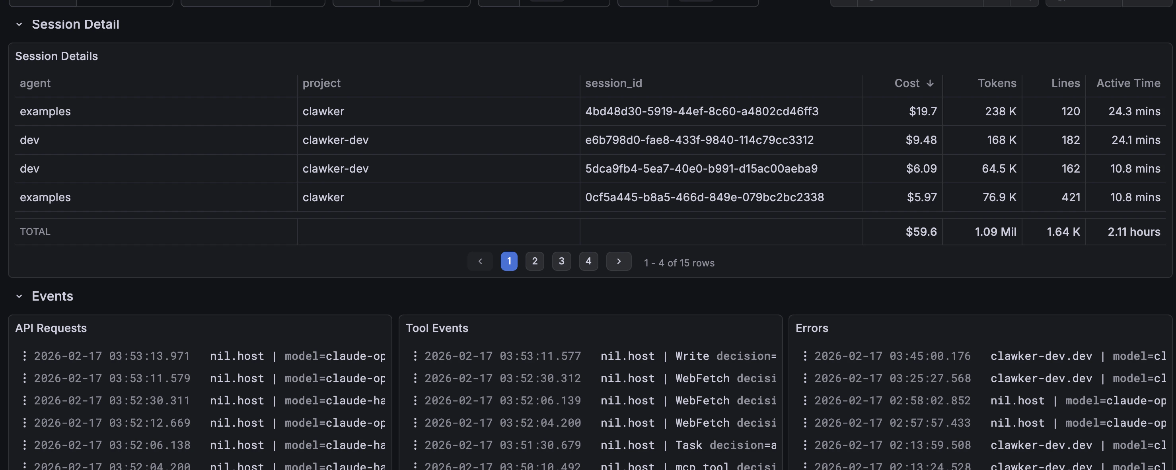
Task: Go to previous page with left chevron
Action: point(480,262)
